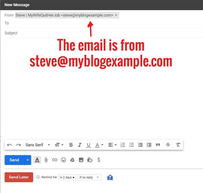This screenshot has width=203, height=193.
Task: Remove formatting from text
Action: pos(178,145)
